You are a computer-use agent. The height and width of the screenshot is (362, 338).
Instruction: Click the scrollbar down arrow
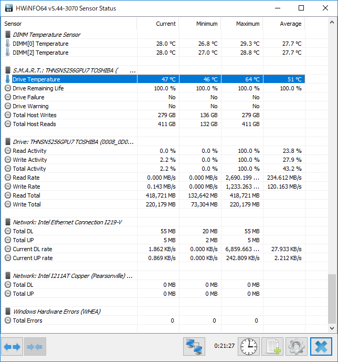(x=332, y=328)
